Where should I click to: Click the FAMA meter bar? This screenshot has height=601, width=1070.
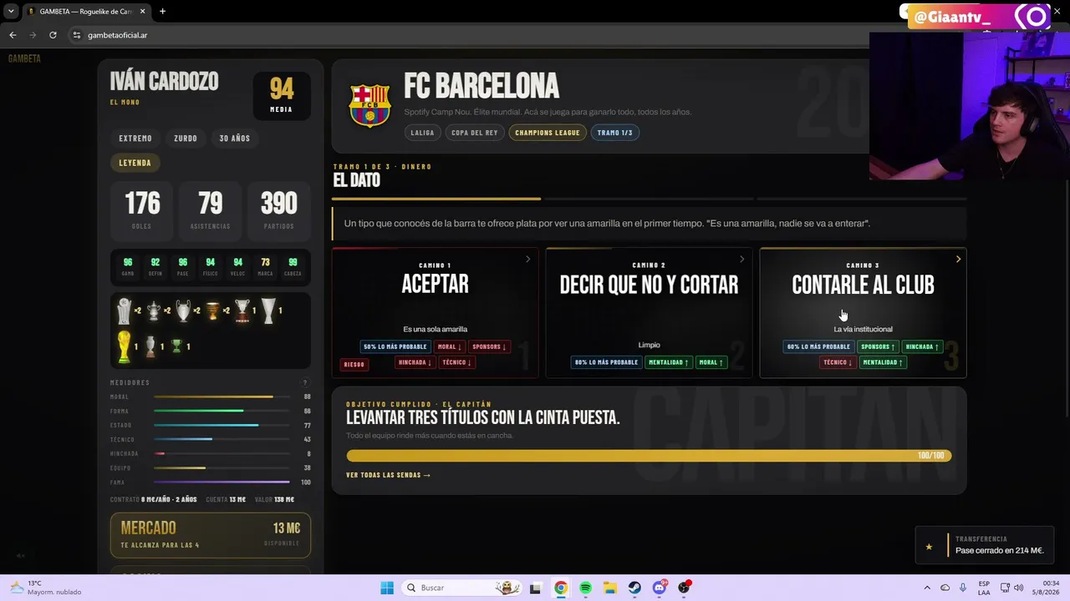(x=222, y=482)
